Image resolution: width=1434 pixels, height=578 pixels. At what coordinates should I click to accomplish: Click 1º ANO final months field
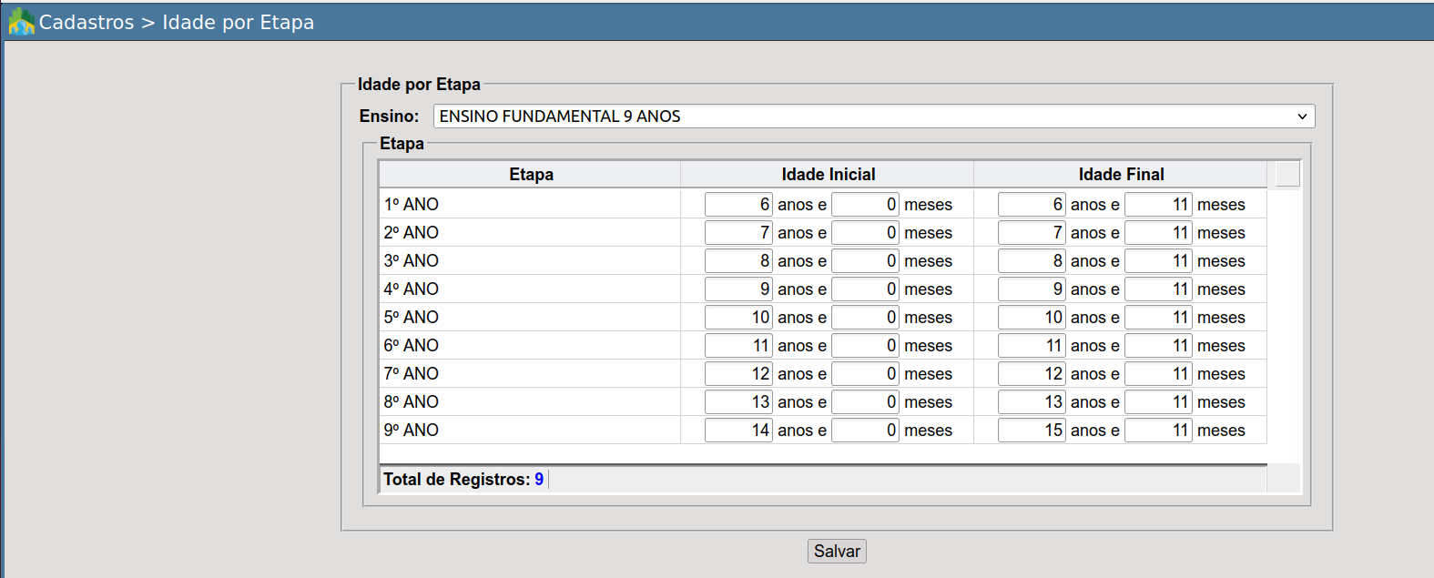coord(1157,205)
